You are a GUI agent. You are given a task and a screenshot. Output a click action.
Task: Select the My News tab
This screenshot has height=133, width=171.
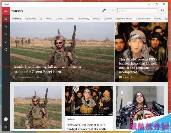click(x=16, y=18)
